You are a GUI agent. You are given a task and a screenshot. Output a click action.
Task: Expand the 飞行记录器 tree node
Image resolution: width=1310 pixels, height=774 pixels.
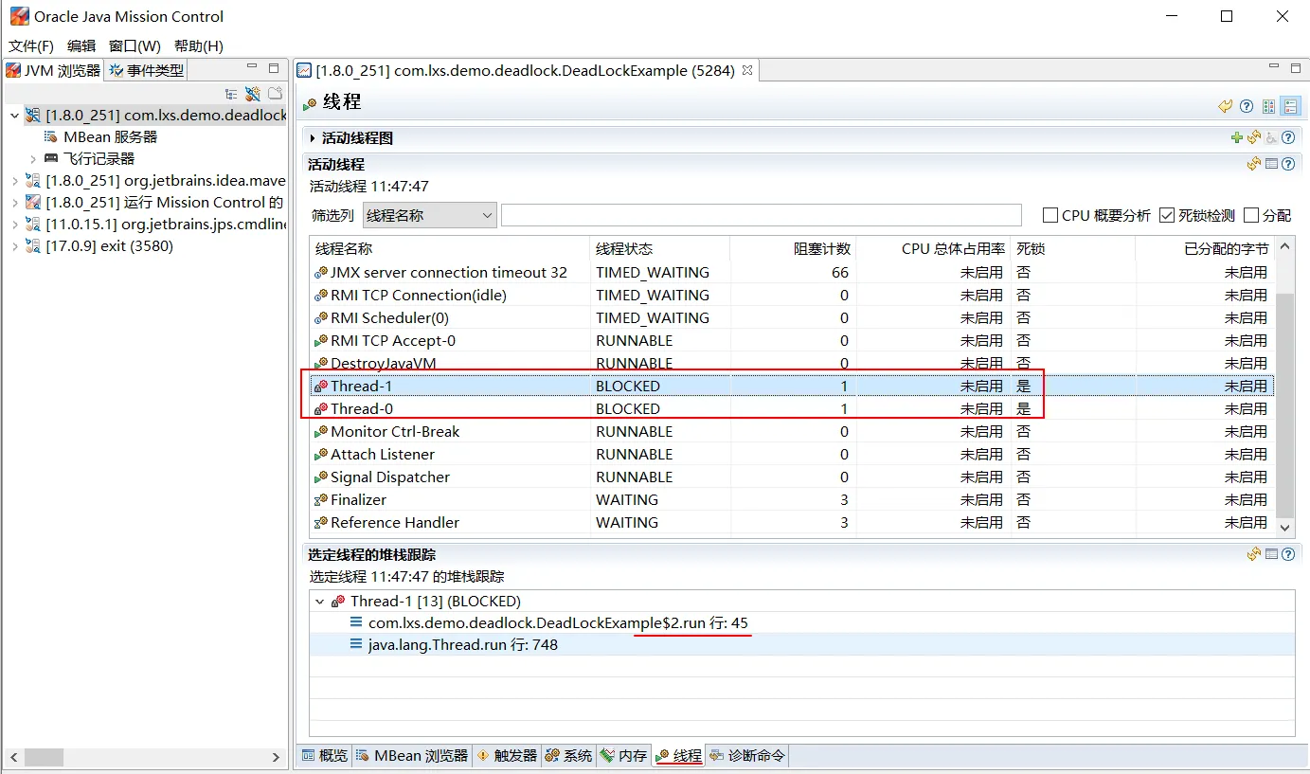click(x=33, y=159)
